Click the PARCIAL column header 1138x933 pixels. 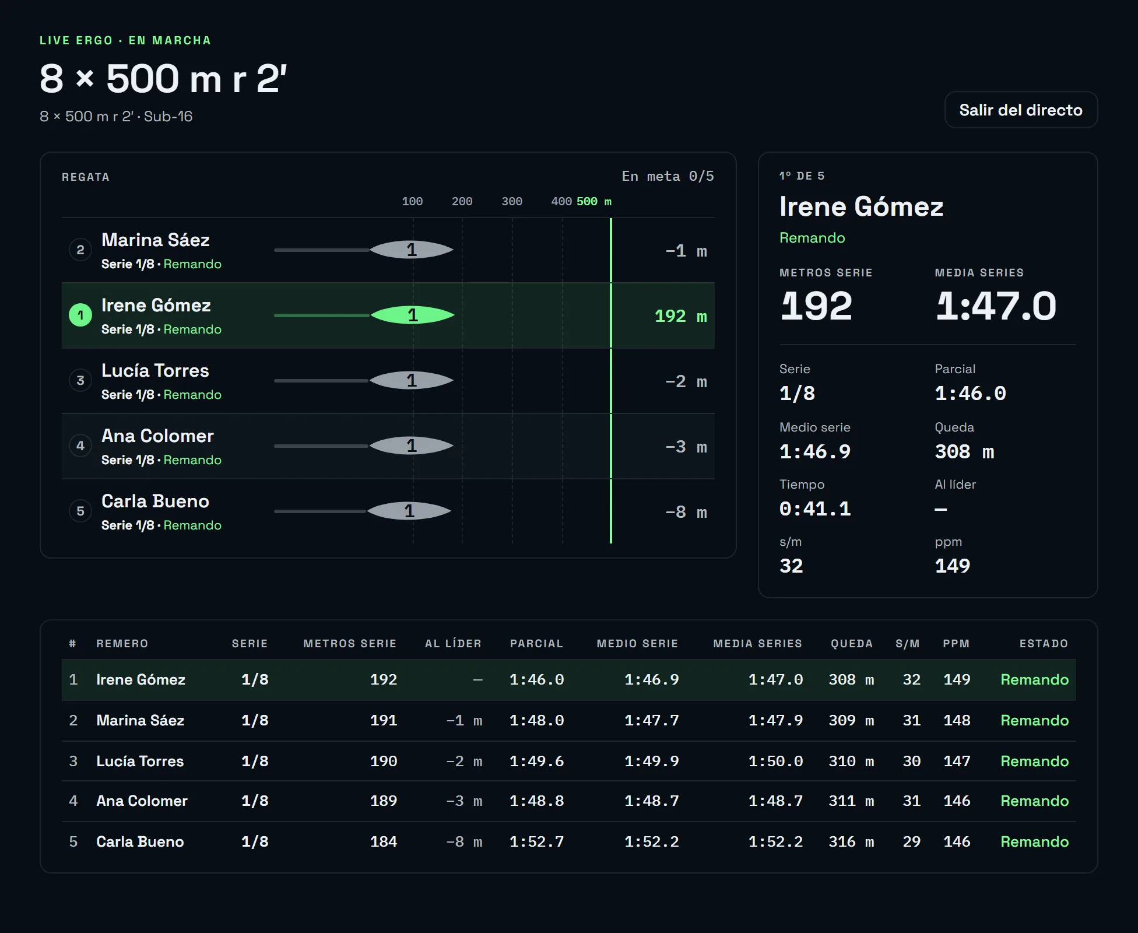click(536, 643)
